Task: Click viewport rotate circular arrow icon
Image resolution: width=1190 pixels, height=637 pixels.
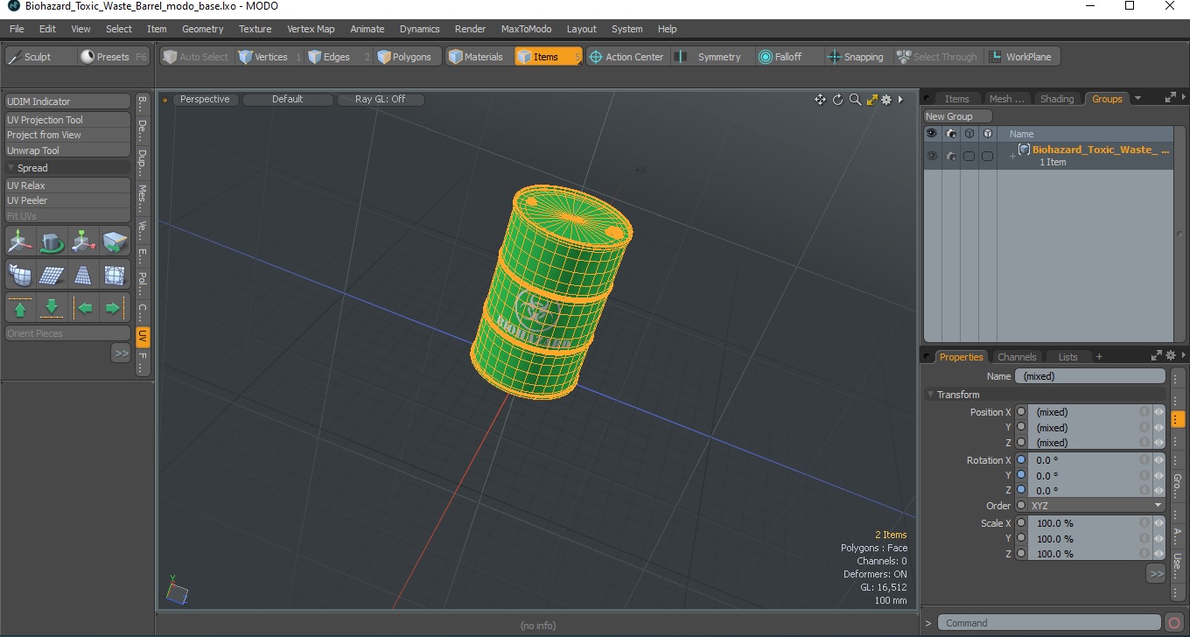Action: pos(837,100)
